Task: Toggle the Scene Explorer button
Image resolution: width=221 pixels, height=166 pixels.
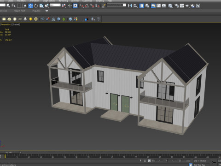Action: (142, 6)
